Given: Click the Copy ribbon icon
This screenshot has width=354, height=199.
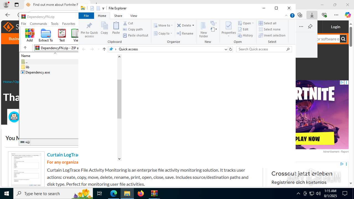Looking at the screenshot, I should pyautogui.click(x=104, y=28).
